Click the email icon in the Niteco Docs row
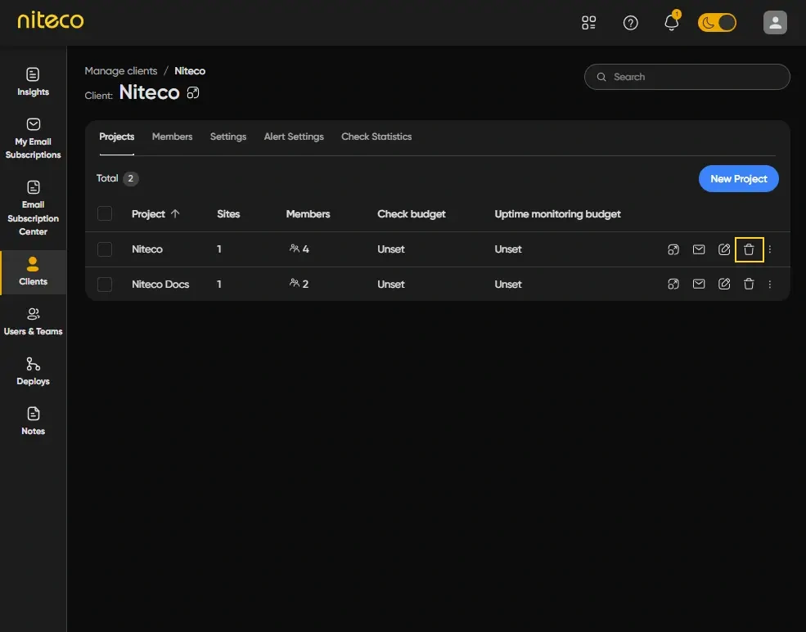806x632 pixels. pyautogui.click(x=699, y=284)
